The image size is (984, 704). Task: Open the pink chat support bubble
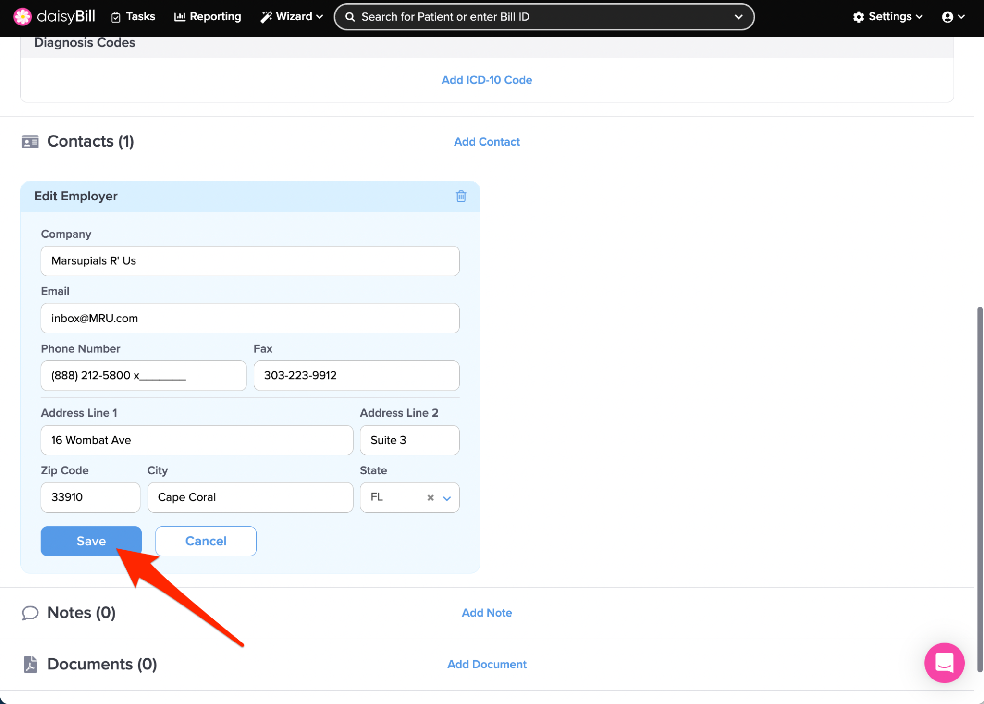[944, 663]
